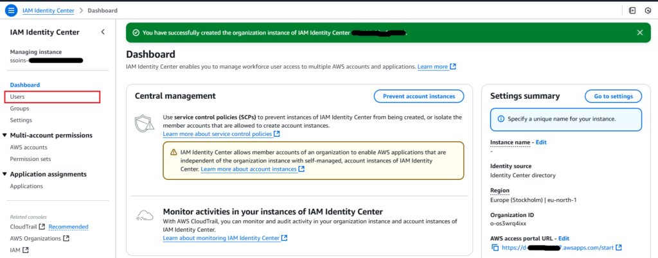Collapse the Multi-account permissions section

point(4,135)
